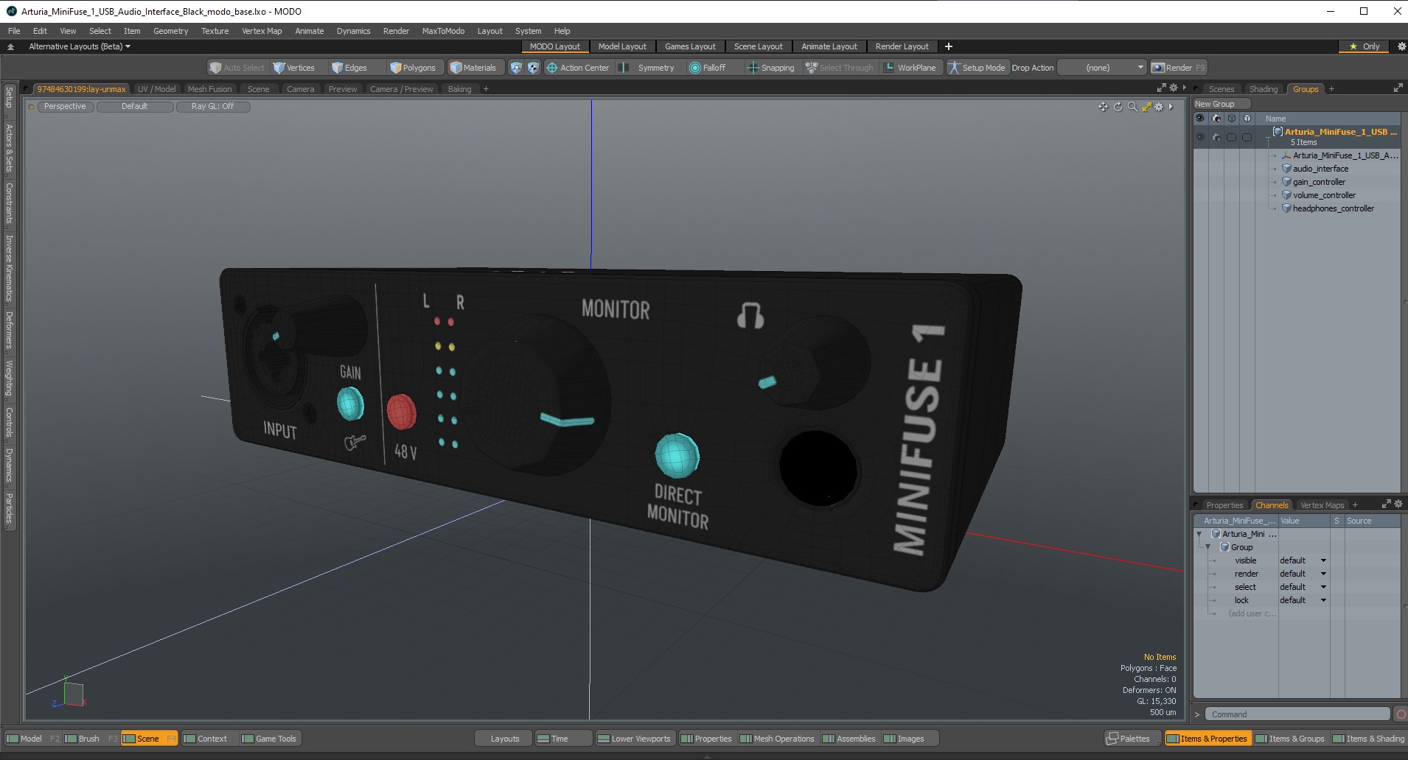1408x760 pixels.
Task: Click the eye visibility column header icon
Action: click(1200, 118)
